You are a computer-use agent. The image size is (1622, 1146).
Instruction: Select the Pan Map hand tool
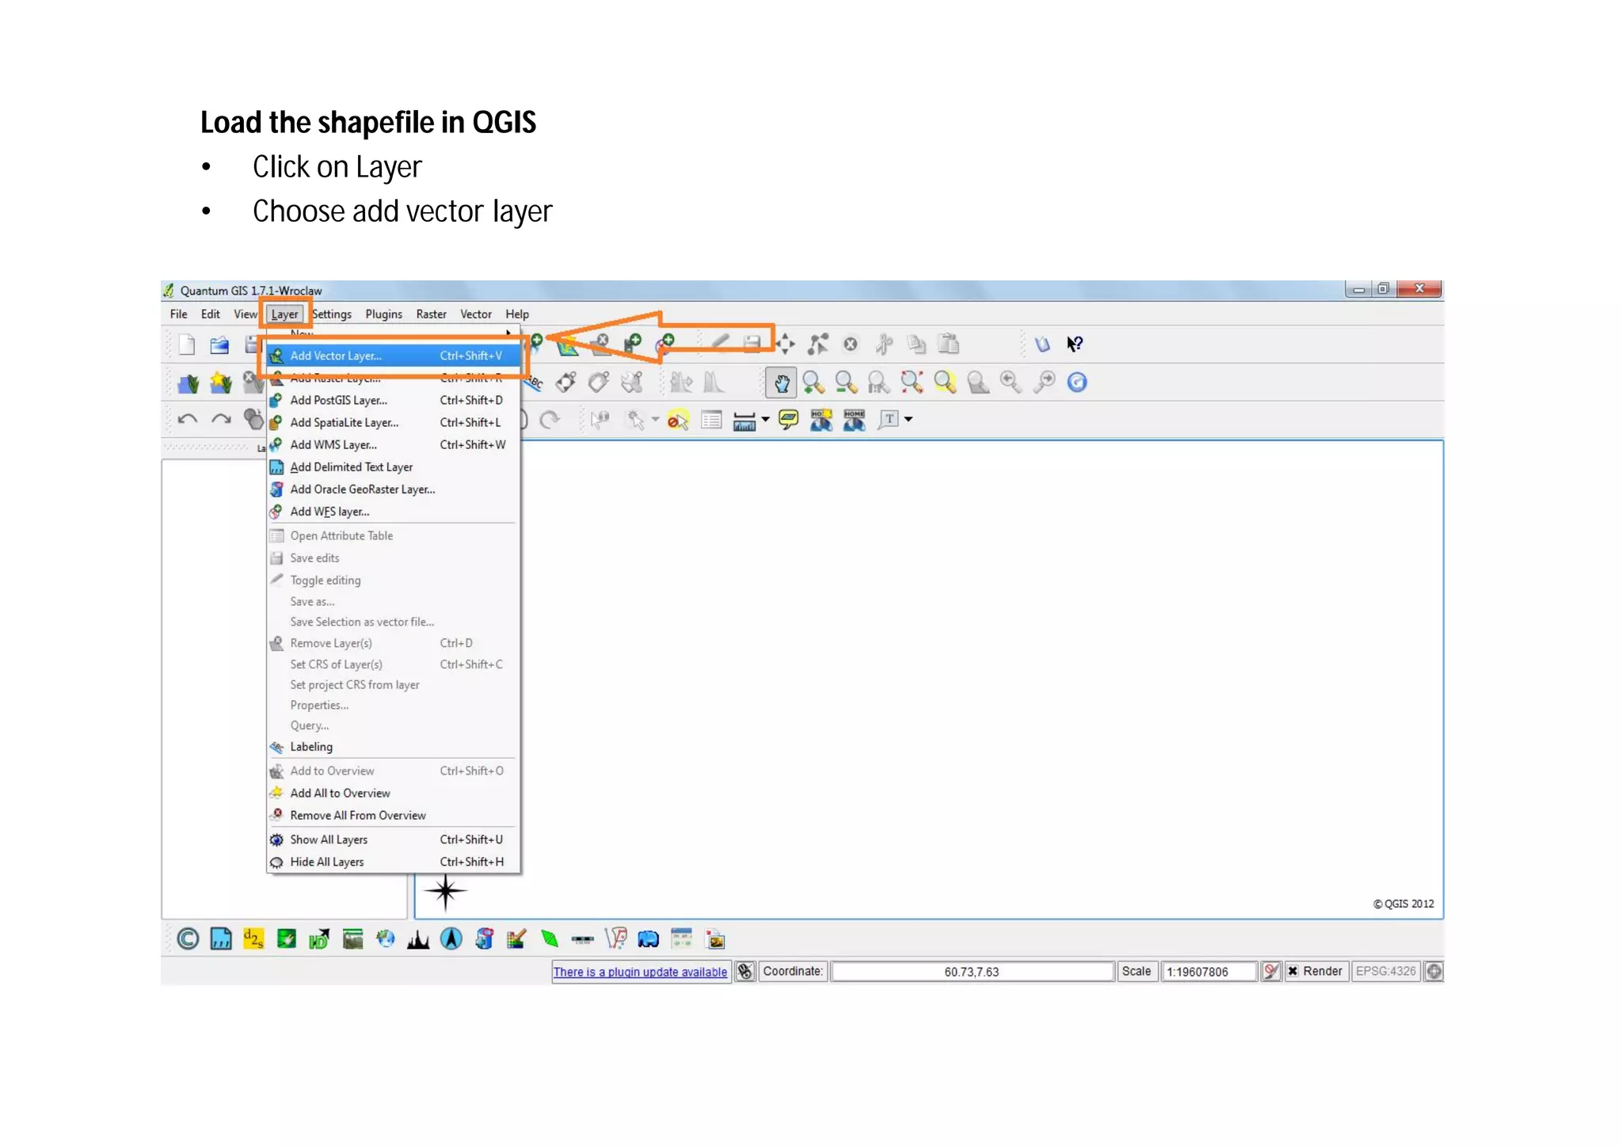tap(781, 383)
